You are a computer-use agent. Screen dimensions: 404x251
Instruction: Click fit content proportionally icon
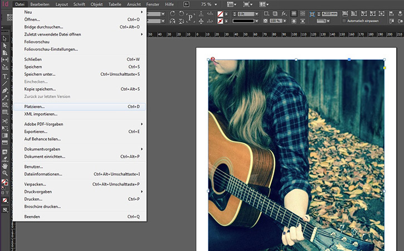pos(354,13)
